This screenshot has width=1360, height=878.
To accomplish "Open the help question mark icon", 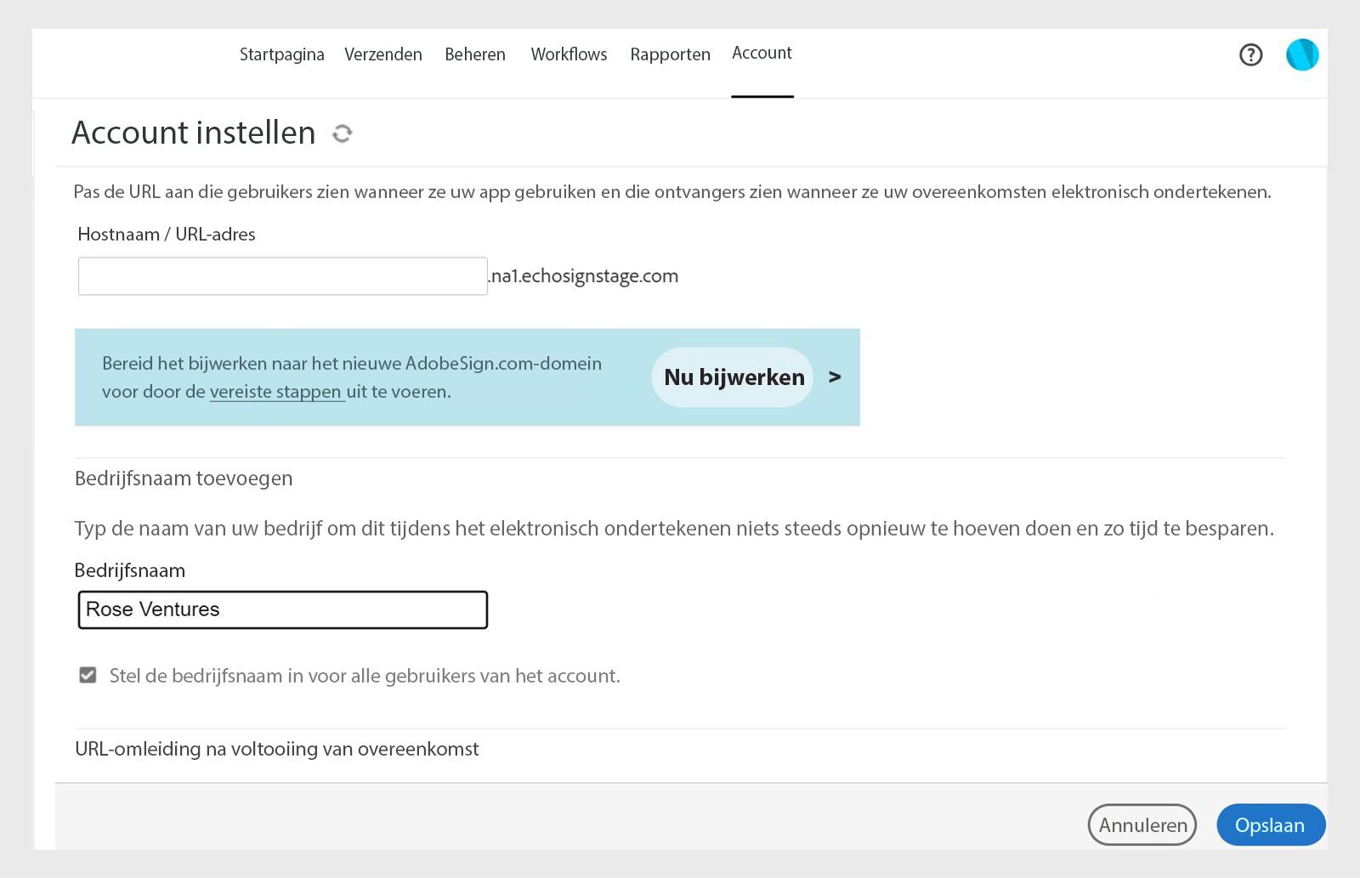I will click(x=1250, y=54).
